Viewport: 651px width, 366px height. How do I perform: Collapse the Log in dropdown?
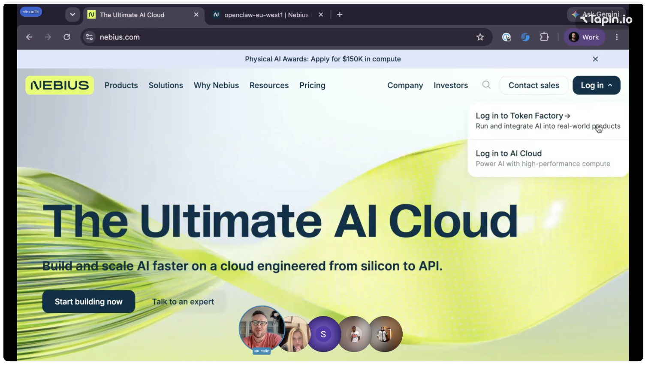coord(597,85)
